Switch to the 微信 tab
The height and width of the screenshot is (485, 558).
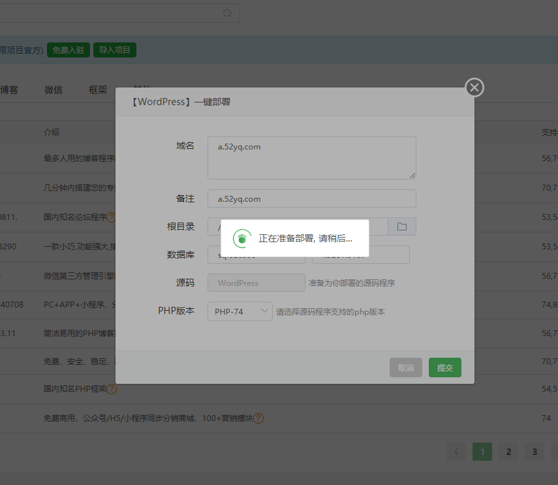coord(54,89)
